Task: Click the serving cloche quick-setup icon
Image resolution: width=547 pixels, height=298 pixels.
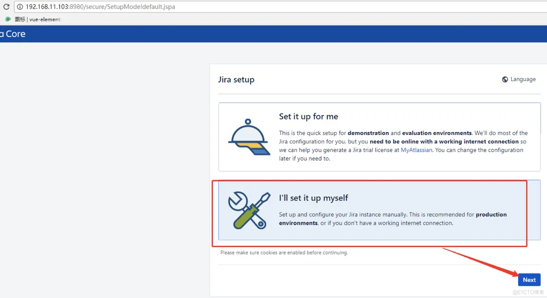Action: tap(249, 137)
